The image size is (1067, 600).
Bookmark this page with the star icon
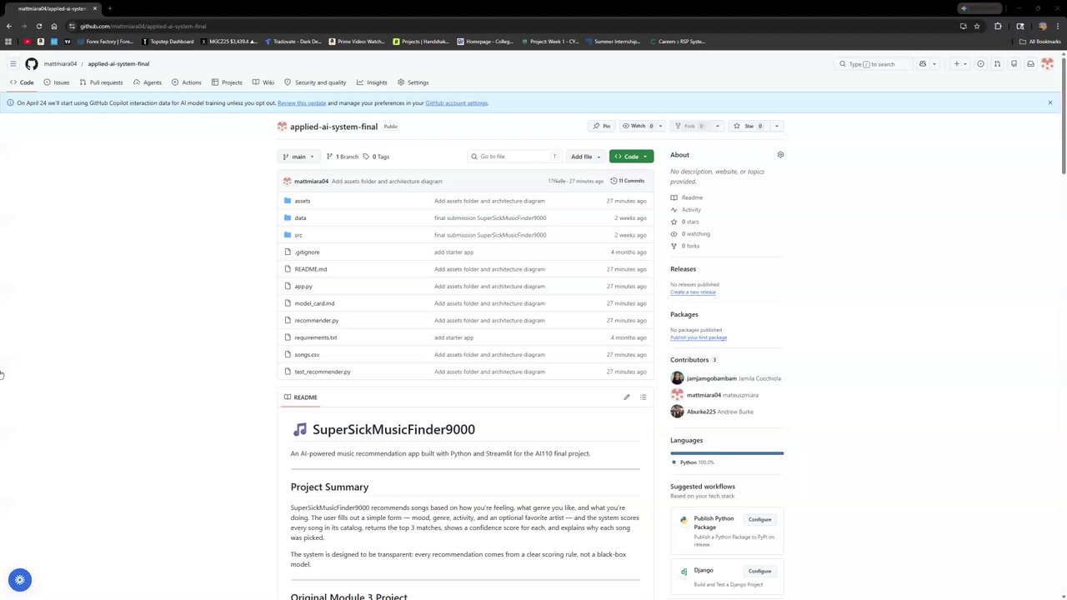tap(977, 26)
